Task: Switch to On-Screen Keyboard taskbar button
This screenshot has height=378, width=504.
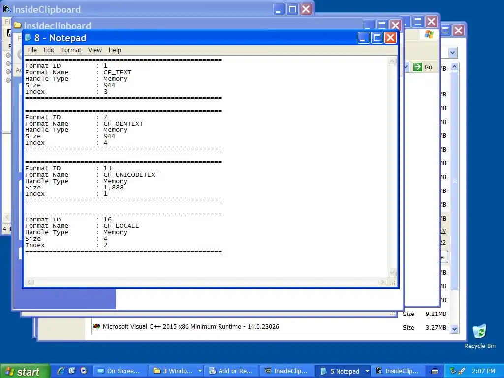Action: tap(120, 371)
